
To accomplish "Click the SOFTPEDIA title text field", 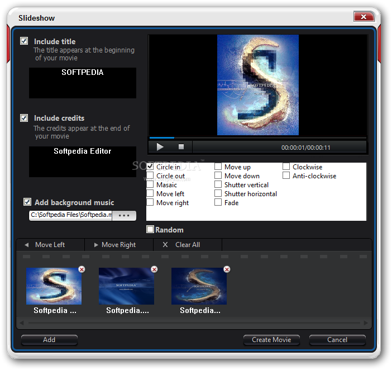I will pyautogui.click(x=83, y=83).
